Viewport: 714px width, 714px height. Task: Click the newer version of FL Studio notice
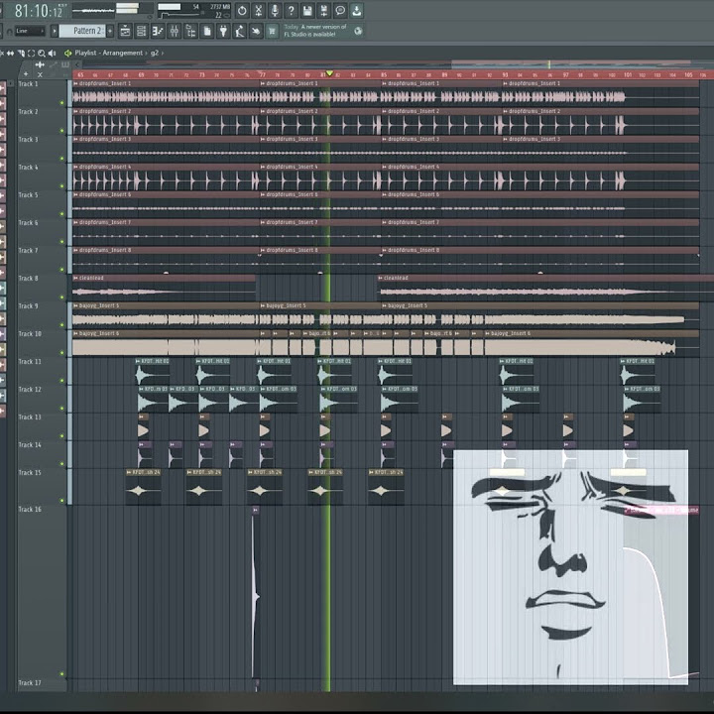(315, 31)
